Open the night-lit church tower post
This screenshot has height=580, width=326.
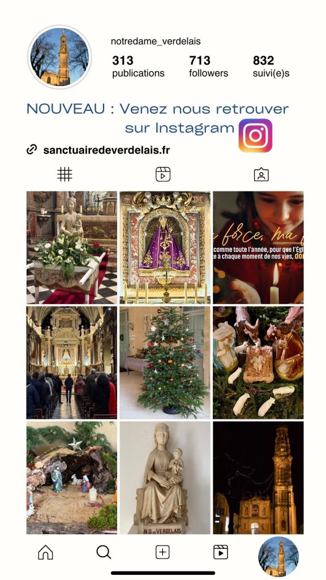[x=258, y=477]
